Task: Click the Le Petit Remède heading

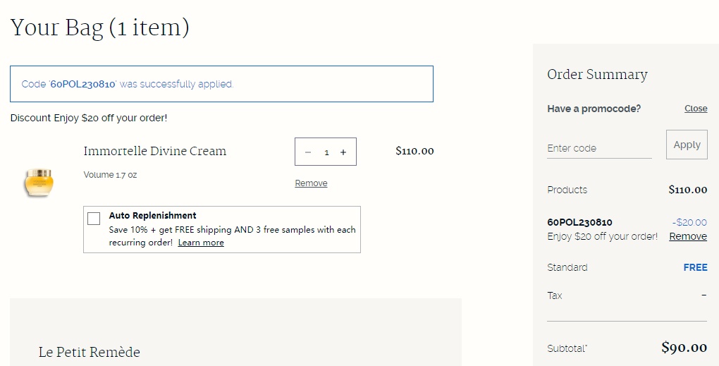Action: coord(90,352)
